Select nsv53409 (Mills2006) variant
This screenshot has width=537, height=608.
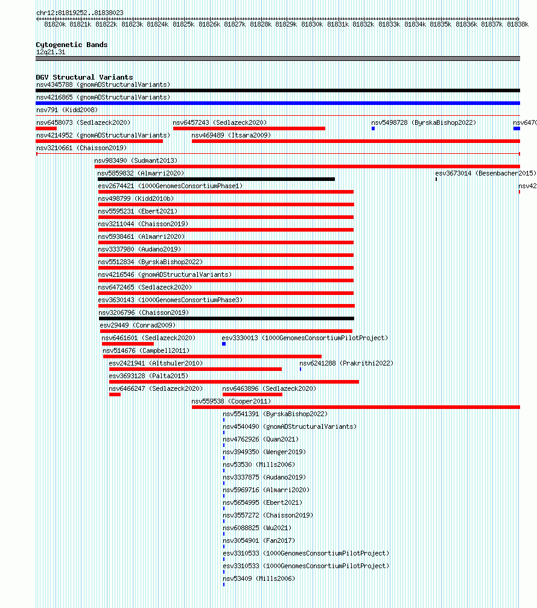pos(259,578)
